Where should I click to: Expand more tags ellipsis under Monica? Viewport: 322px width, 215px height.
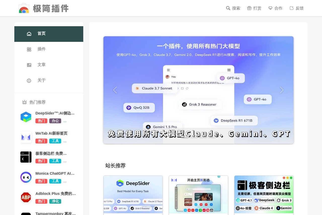(x=65, y=181)
